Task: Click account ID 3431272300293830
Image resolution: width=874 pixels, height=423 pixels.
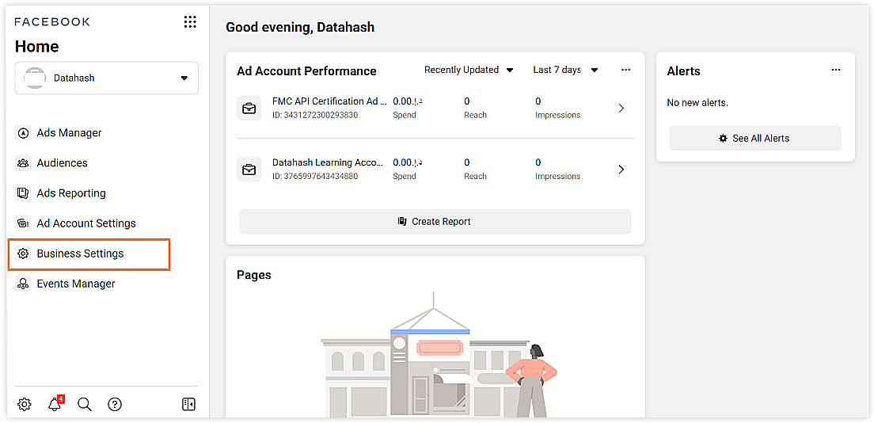Action: tap(315, 116)
